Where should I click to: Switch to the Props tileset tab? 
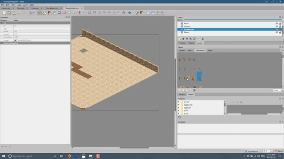[210, 51]
